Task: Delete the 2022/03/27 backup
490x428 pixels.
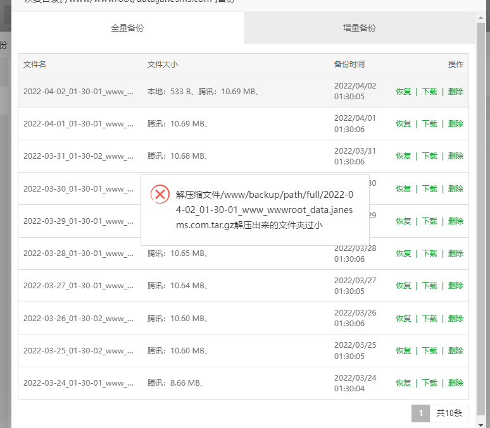Action: click(455, 286)
